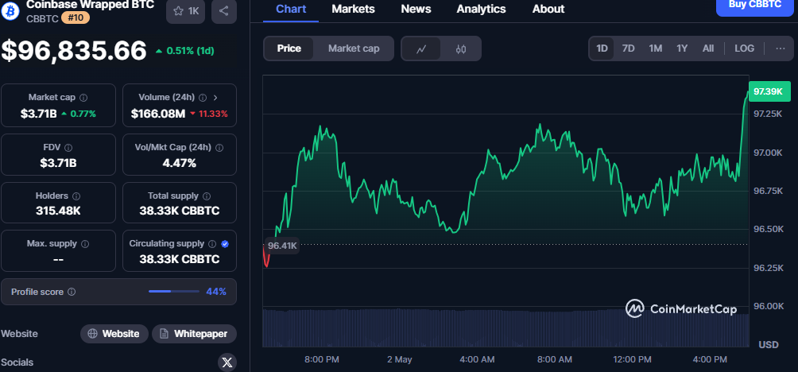This screenshot has height=372, width=798.
Task: Click the $166.08M volume value
Action: (157, 114)
